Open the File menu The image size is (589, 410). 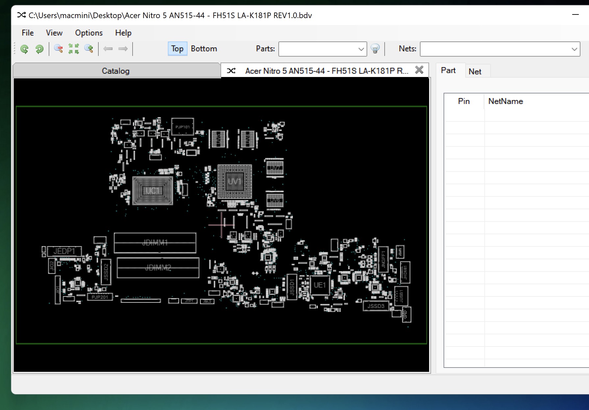[x=28, y=33]
